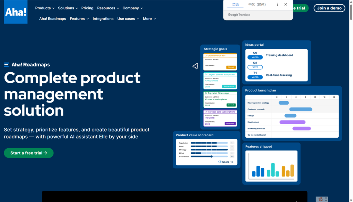353x202 pixels.
Task: Click the Sogou input method icon
Action: (321, 199)
